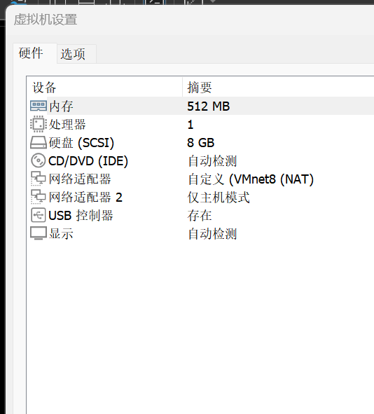Viewport: 374px width, 414px height.
Task: Click the CD/DVD (IDE) disc icon
Action: [x=39, y=160]
